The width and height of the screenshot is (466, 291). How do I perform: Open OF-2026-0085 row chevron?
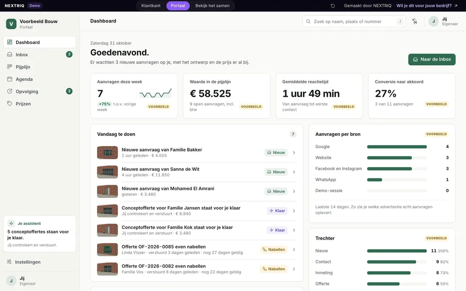[x=294, y=250]
